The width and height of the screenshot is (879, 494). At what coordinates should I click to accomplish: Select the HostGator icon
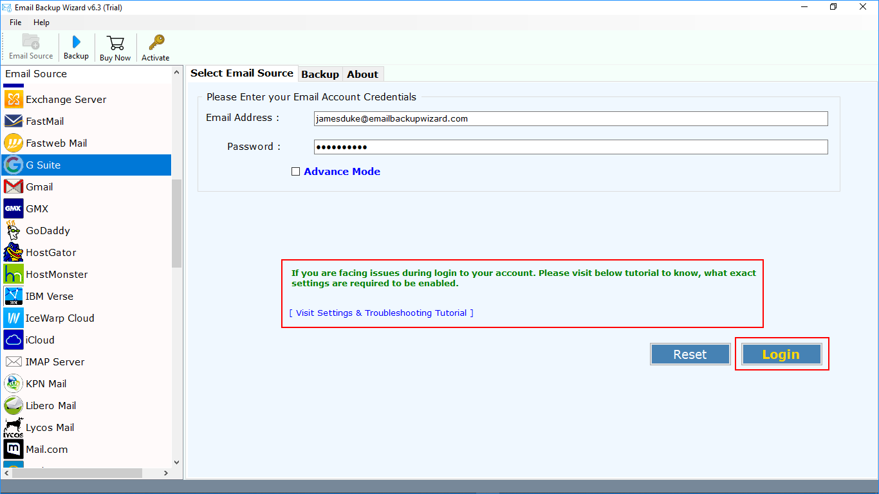point(14,252)
